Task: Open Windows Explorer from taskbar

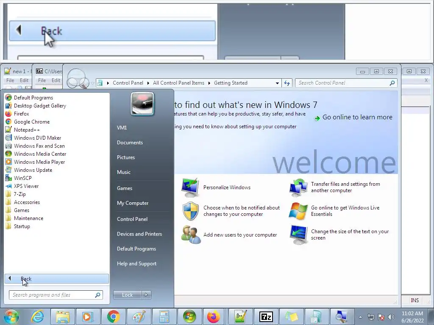Action: (x=63, y=317)
